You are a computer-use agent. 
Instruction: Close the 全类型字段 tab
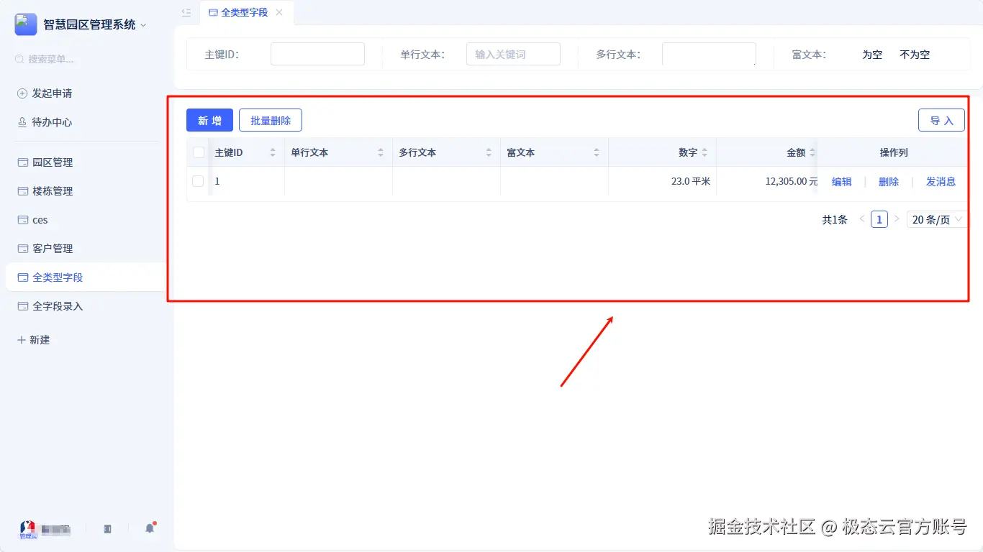[279, 12]
